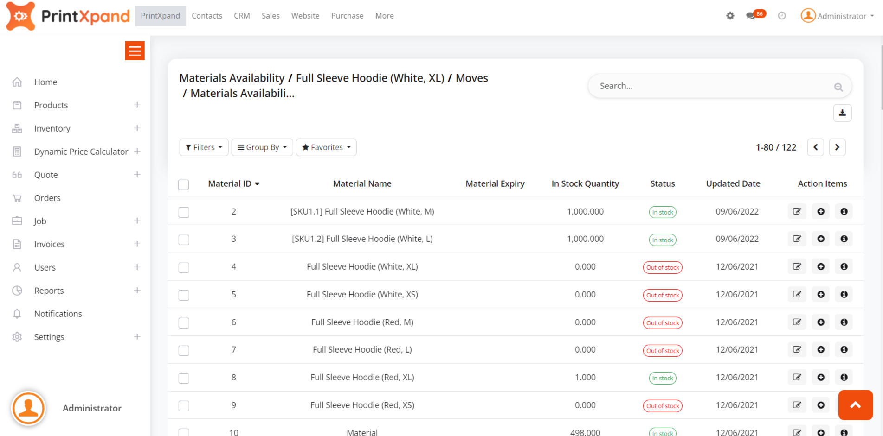Screen dimensions: 883x436
Task: Open the Purchase menu in top navigation
Action: [347, 16]
